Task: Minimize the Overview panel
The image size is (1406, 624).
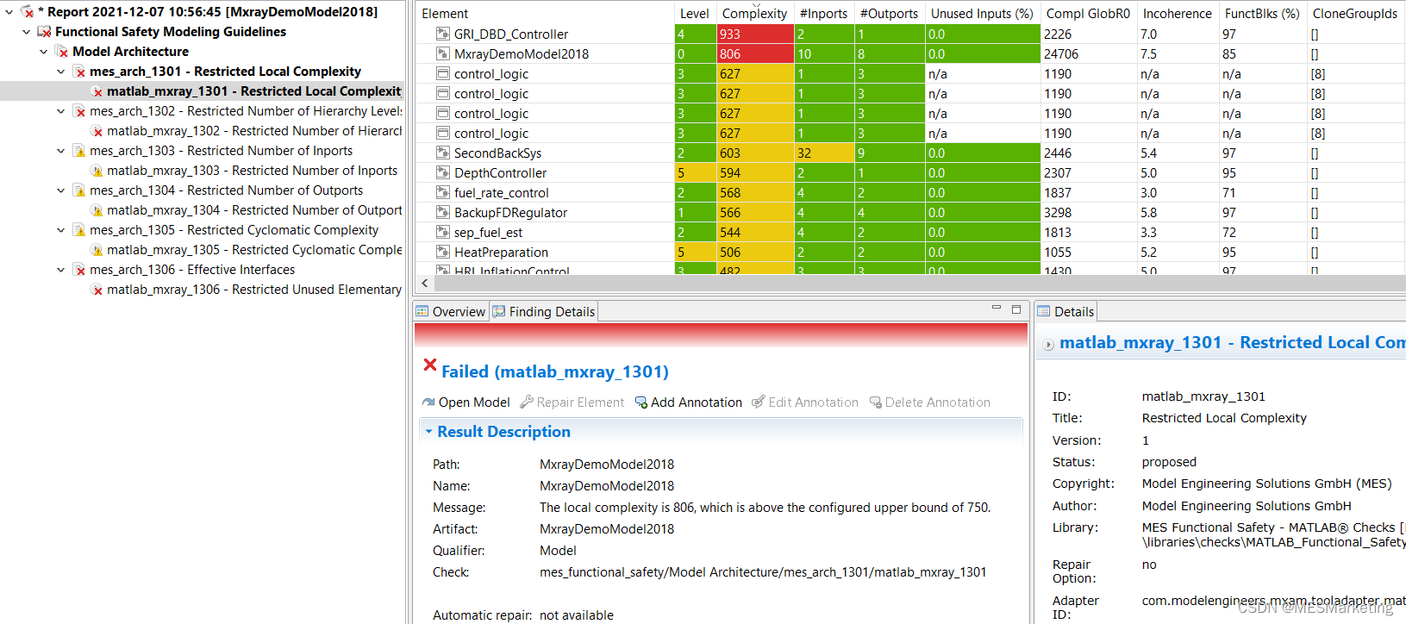Action: click(x=997, y=308)
